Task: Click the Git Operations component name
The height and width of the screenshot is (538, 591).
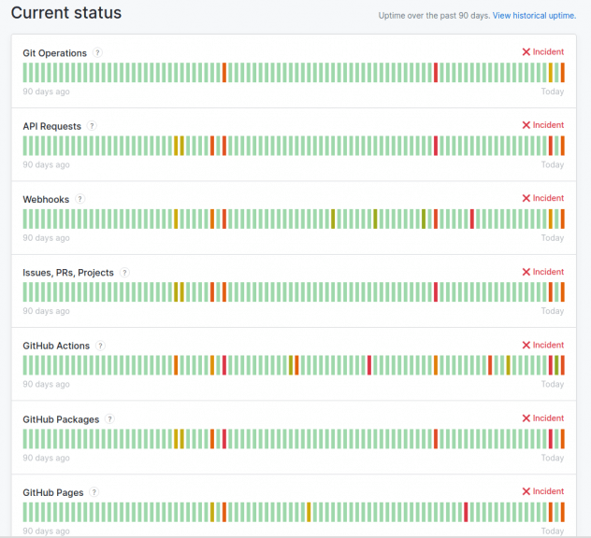Action: pyautogui.click(x=54, y=53)
